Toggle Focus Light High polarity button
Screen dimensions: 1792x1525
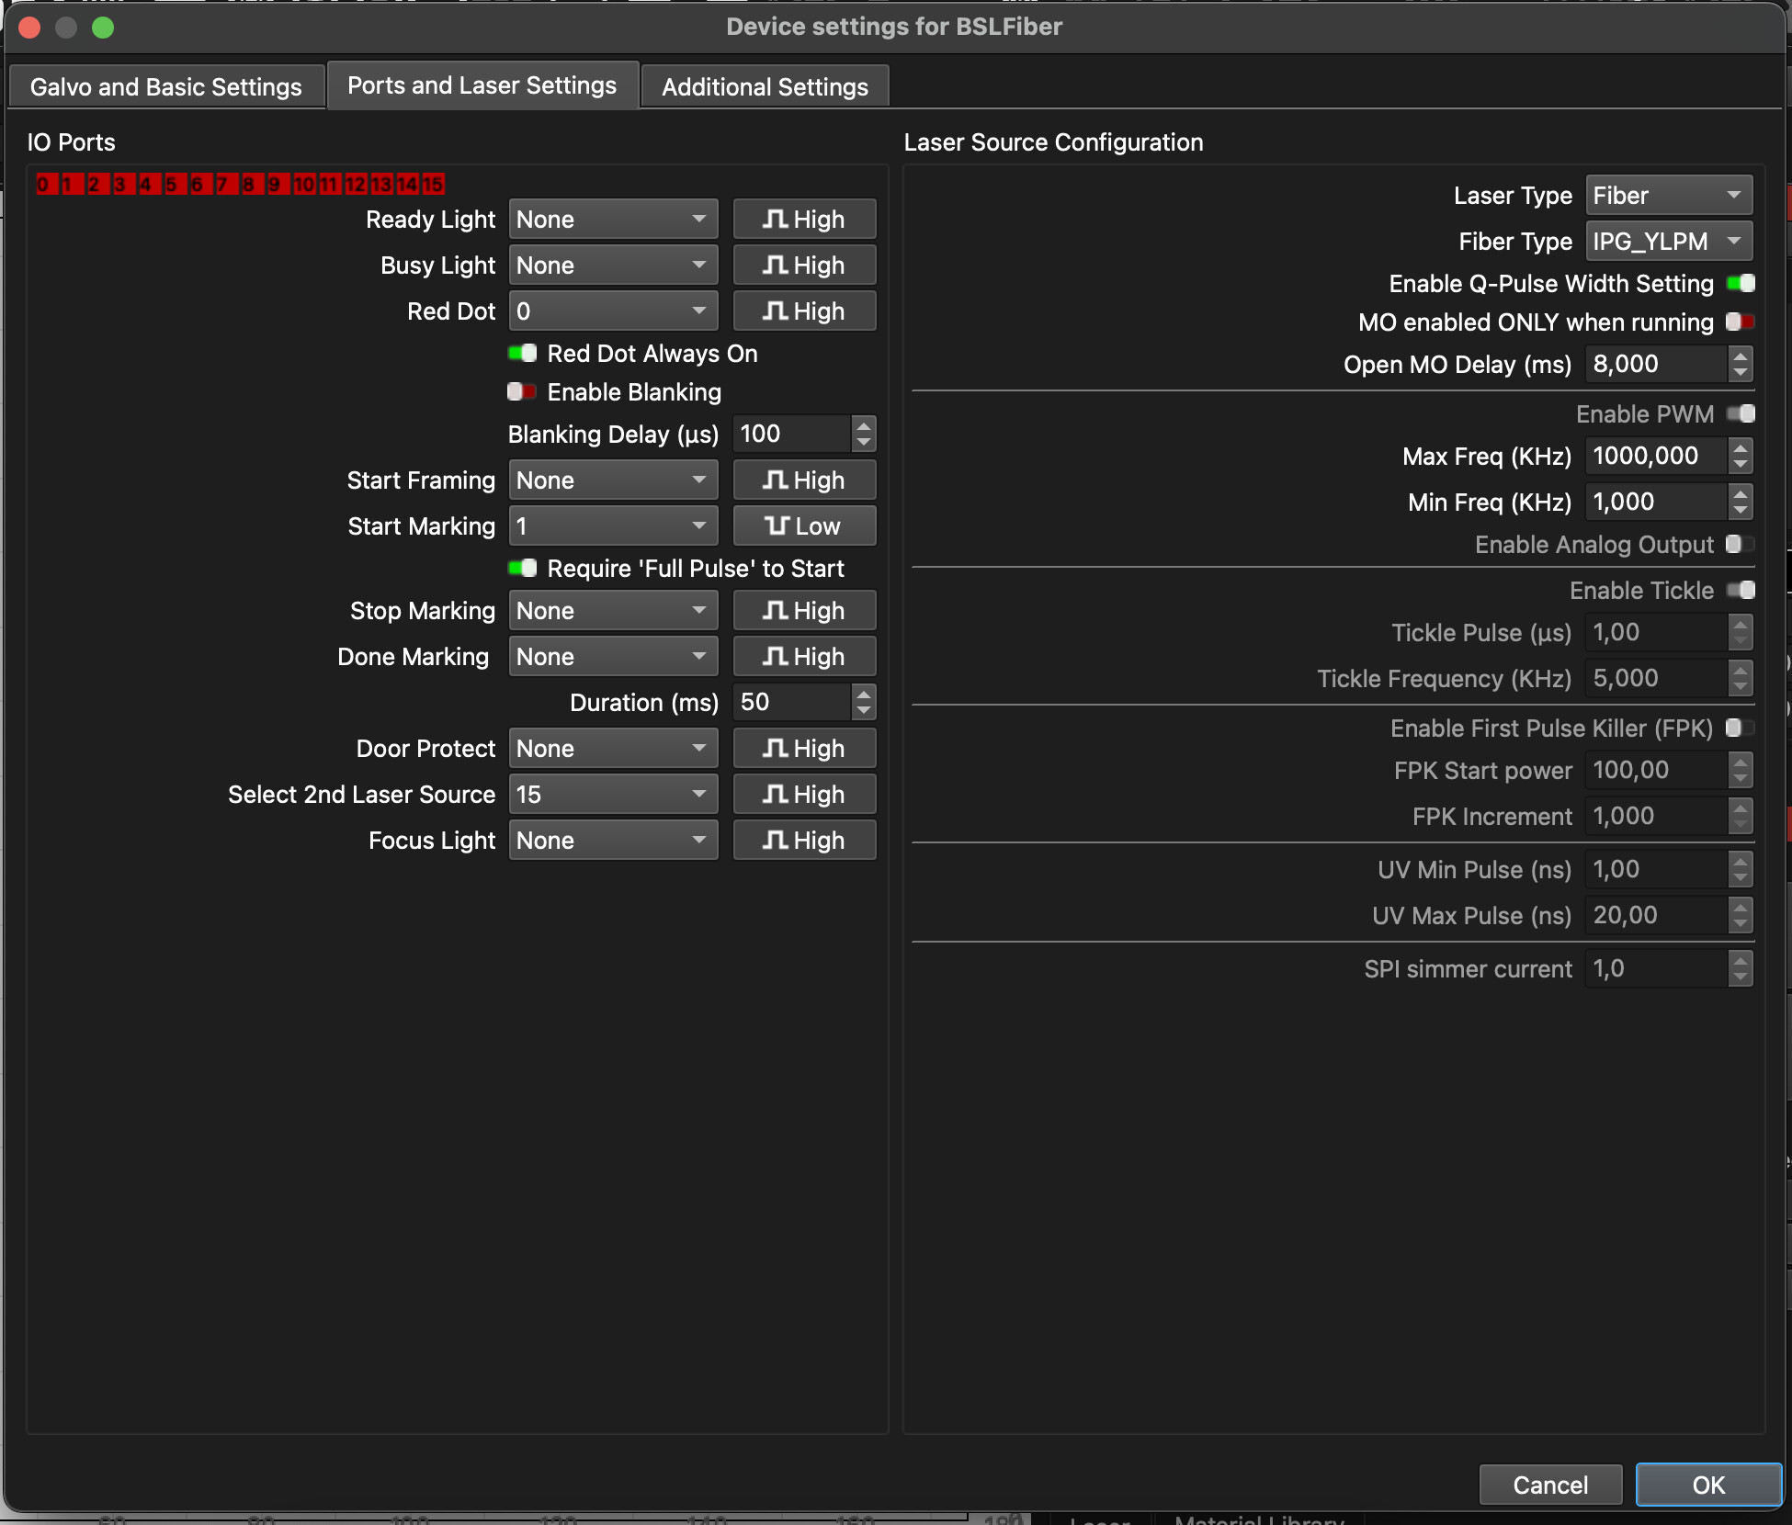coord(804,841)
